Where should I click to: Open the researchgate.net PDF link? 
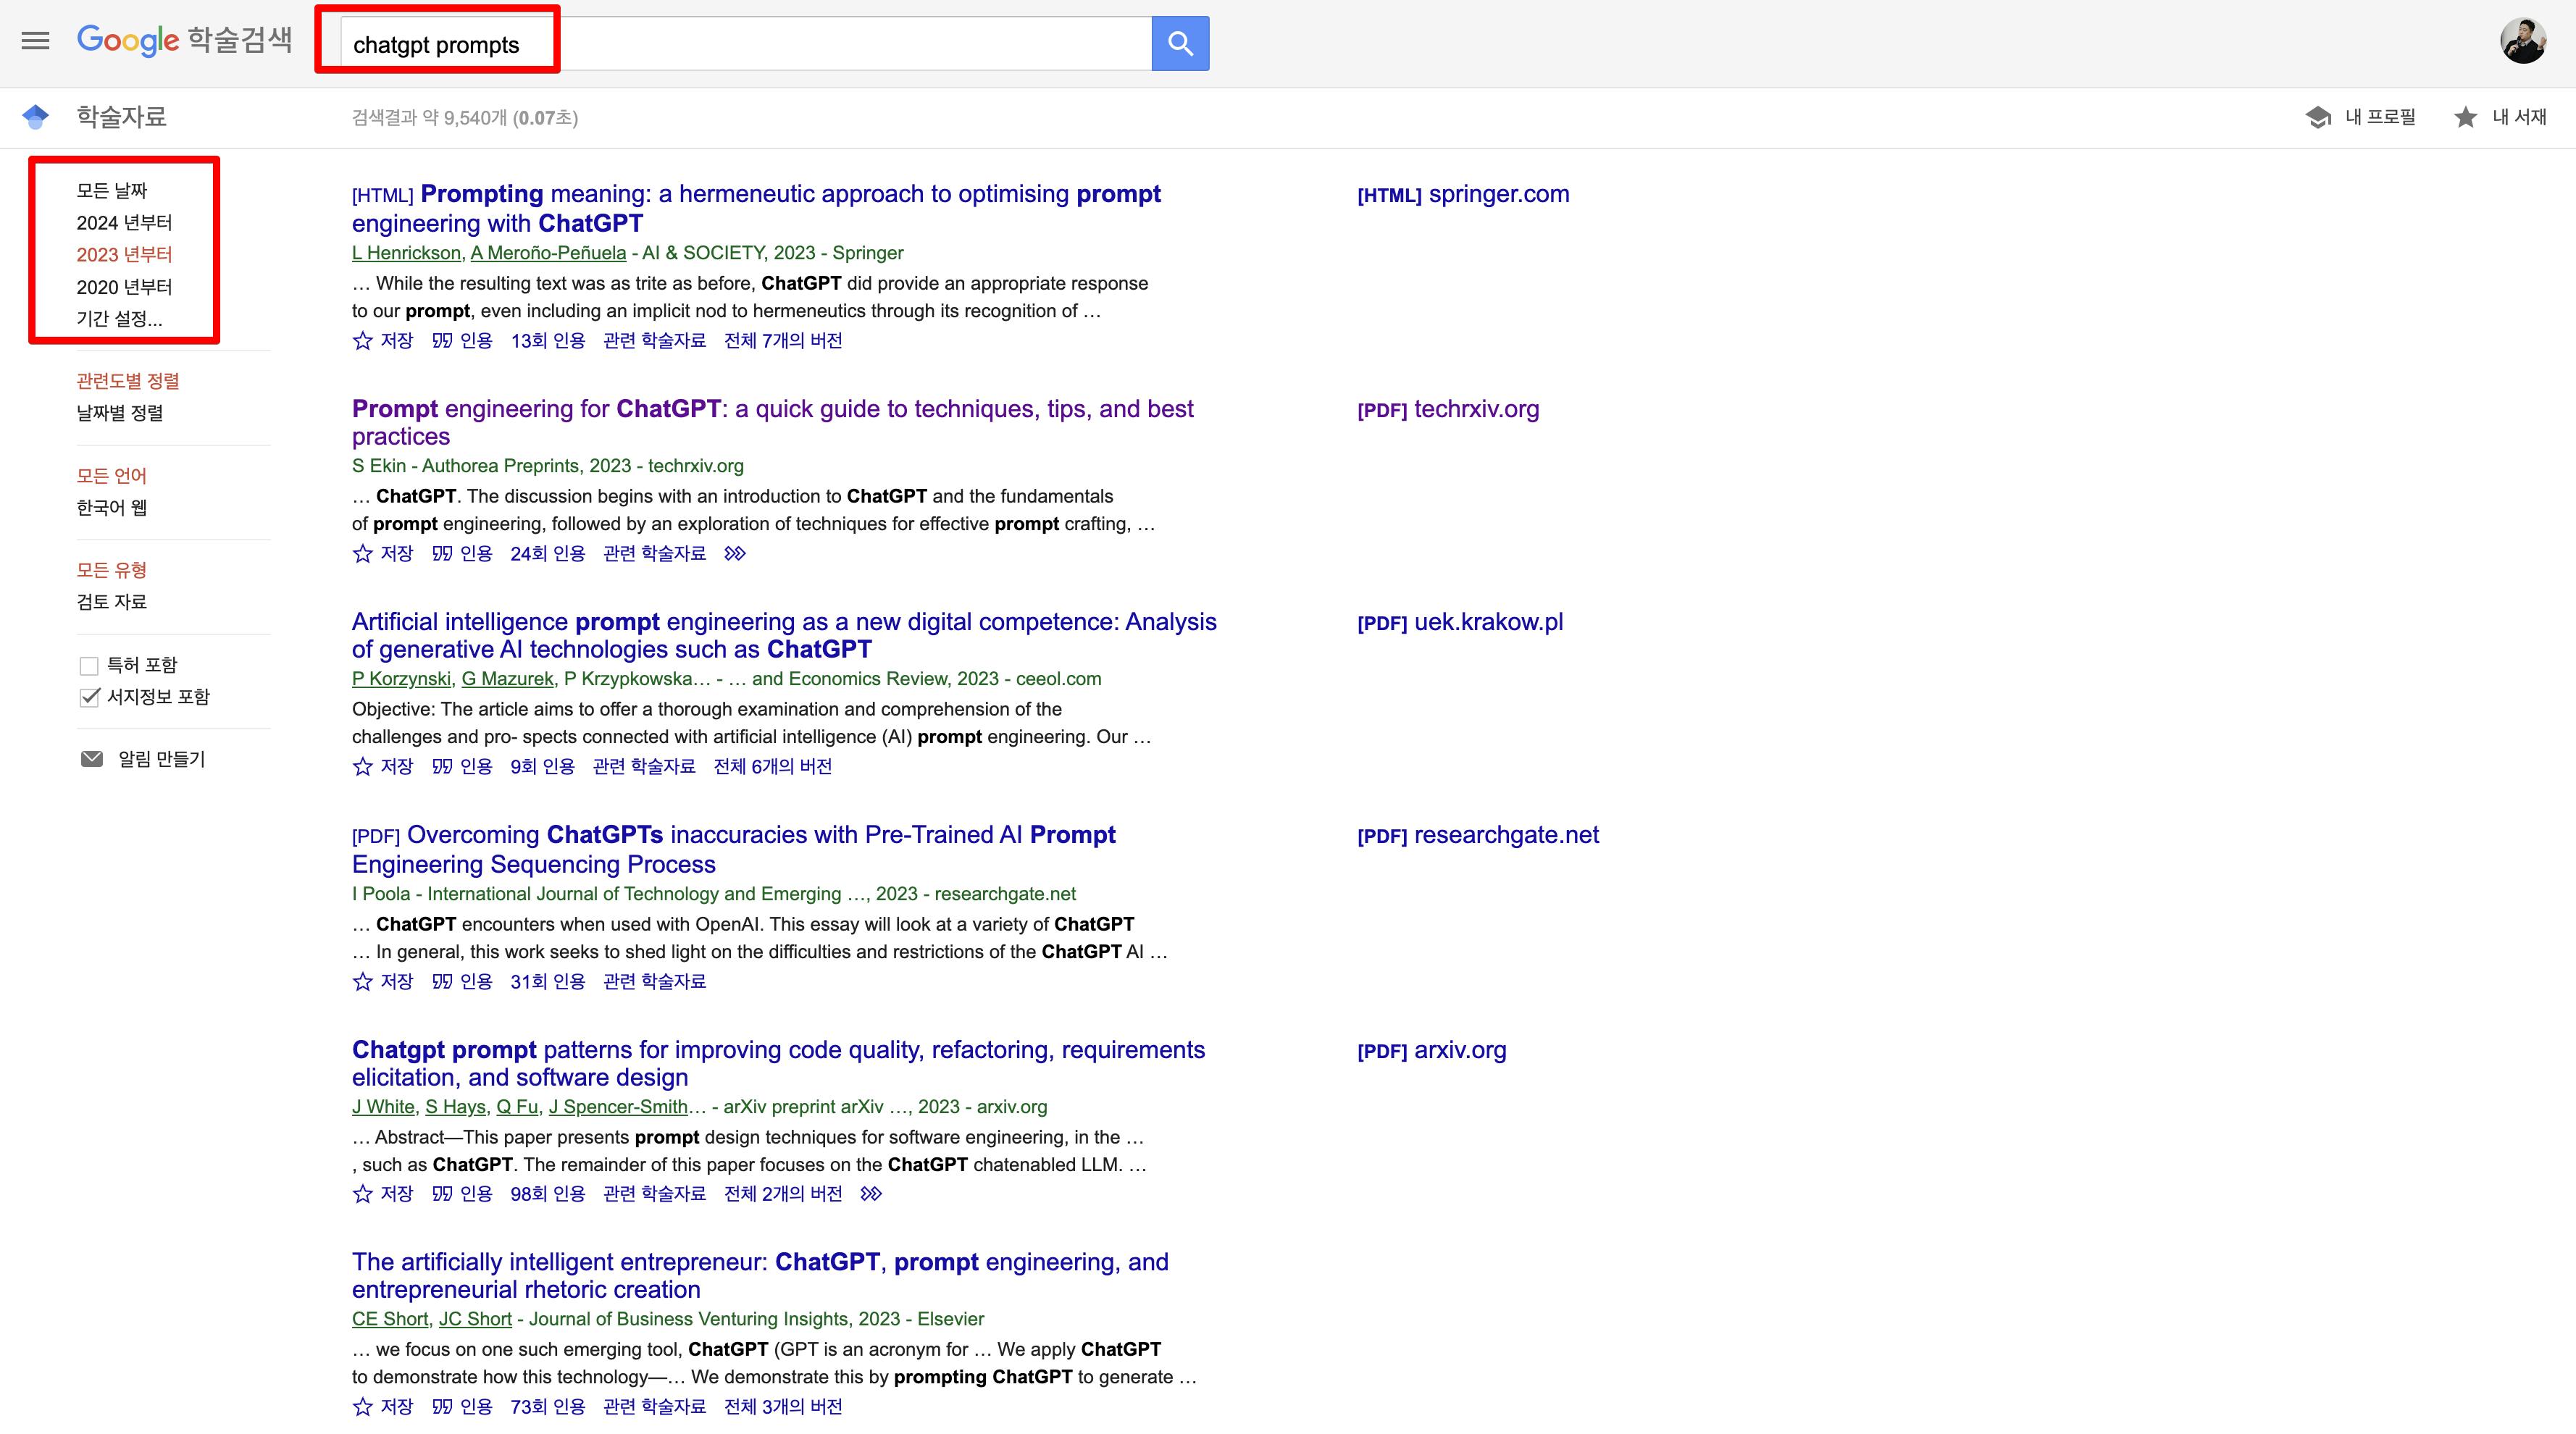point(1478,835)
